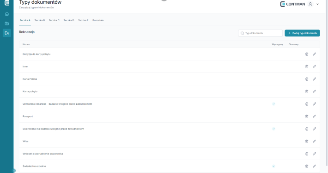Open the document types sidebar icon
Viewport: 328px width, 173px height.
tap(7, 33)
